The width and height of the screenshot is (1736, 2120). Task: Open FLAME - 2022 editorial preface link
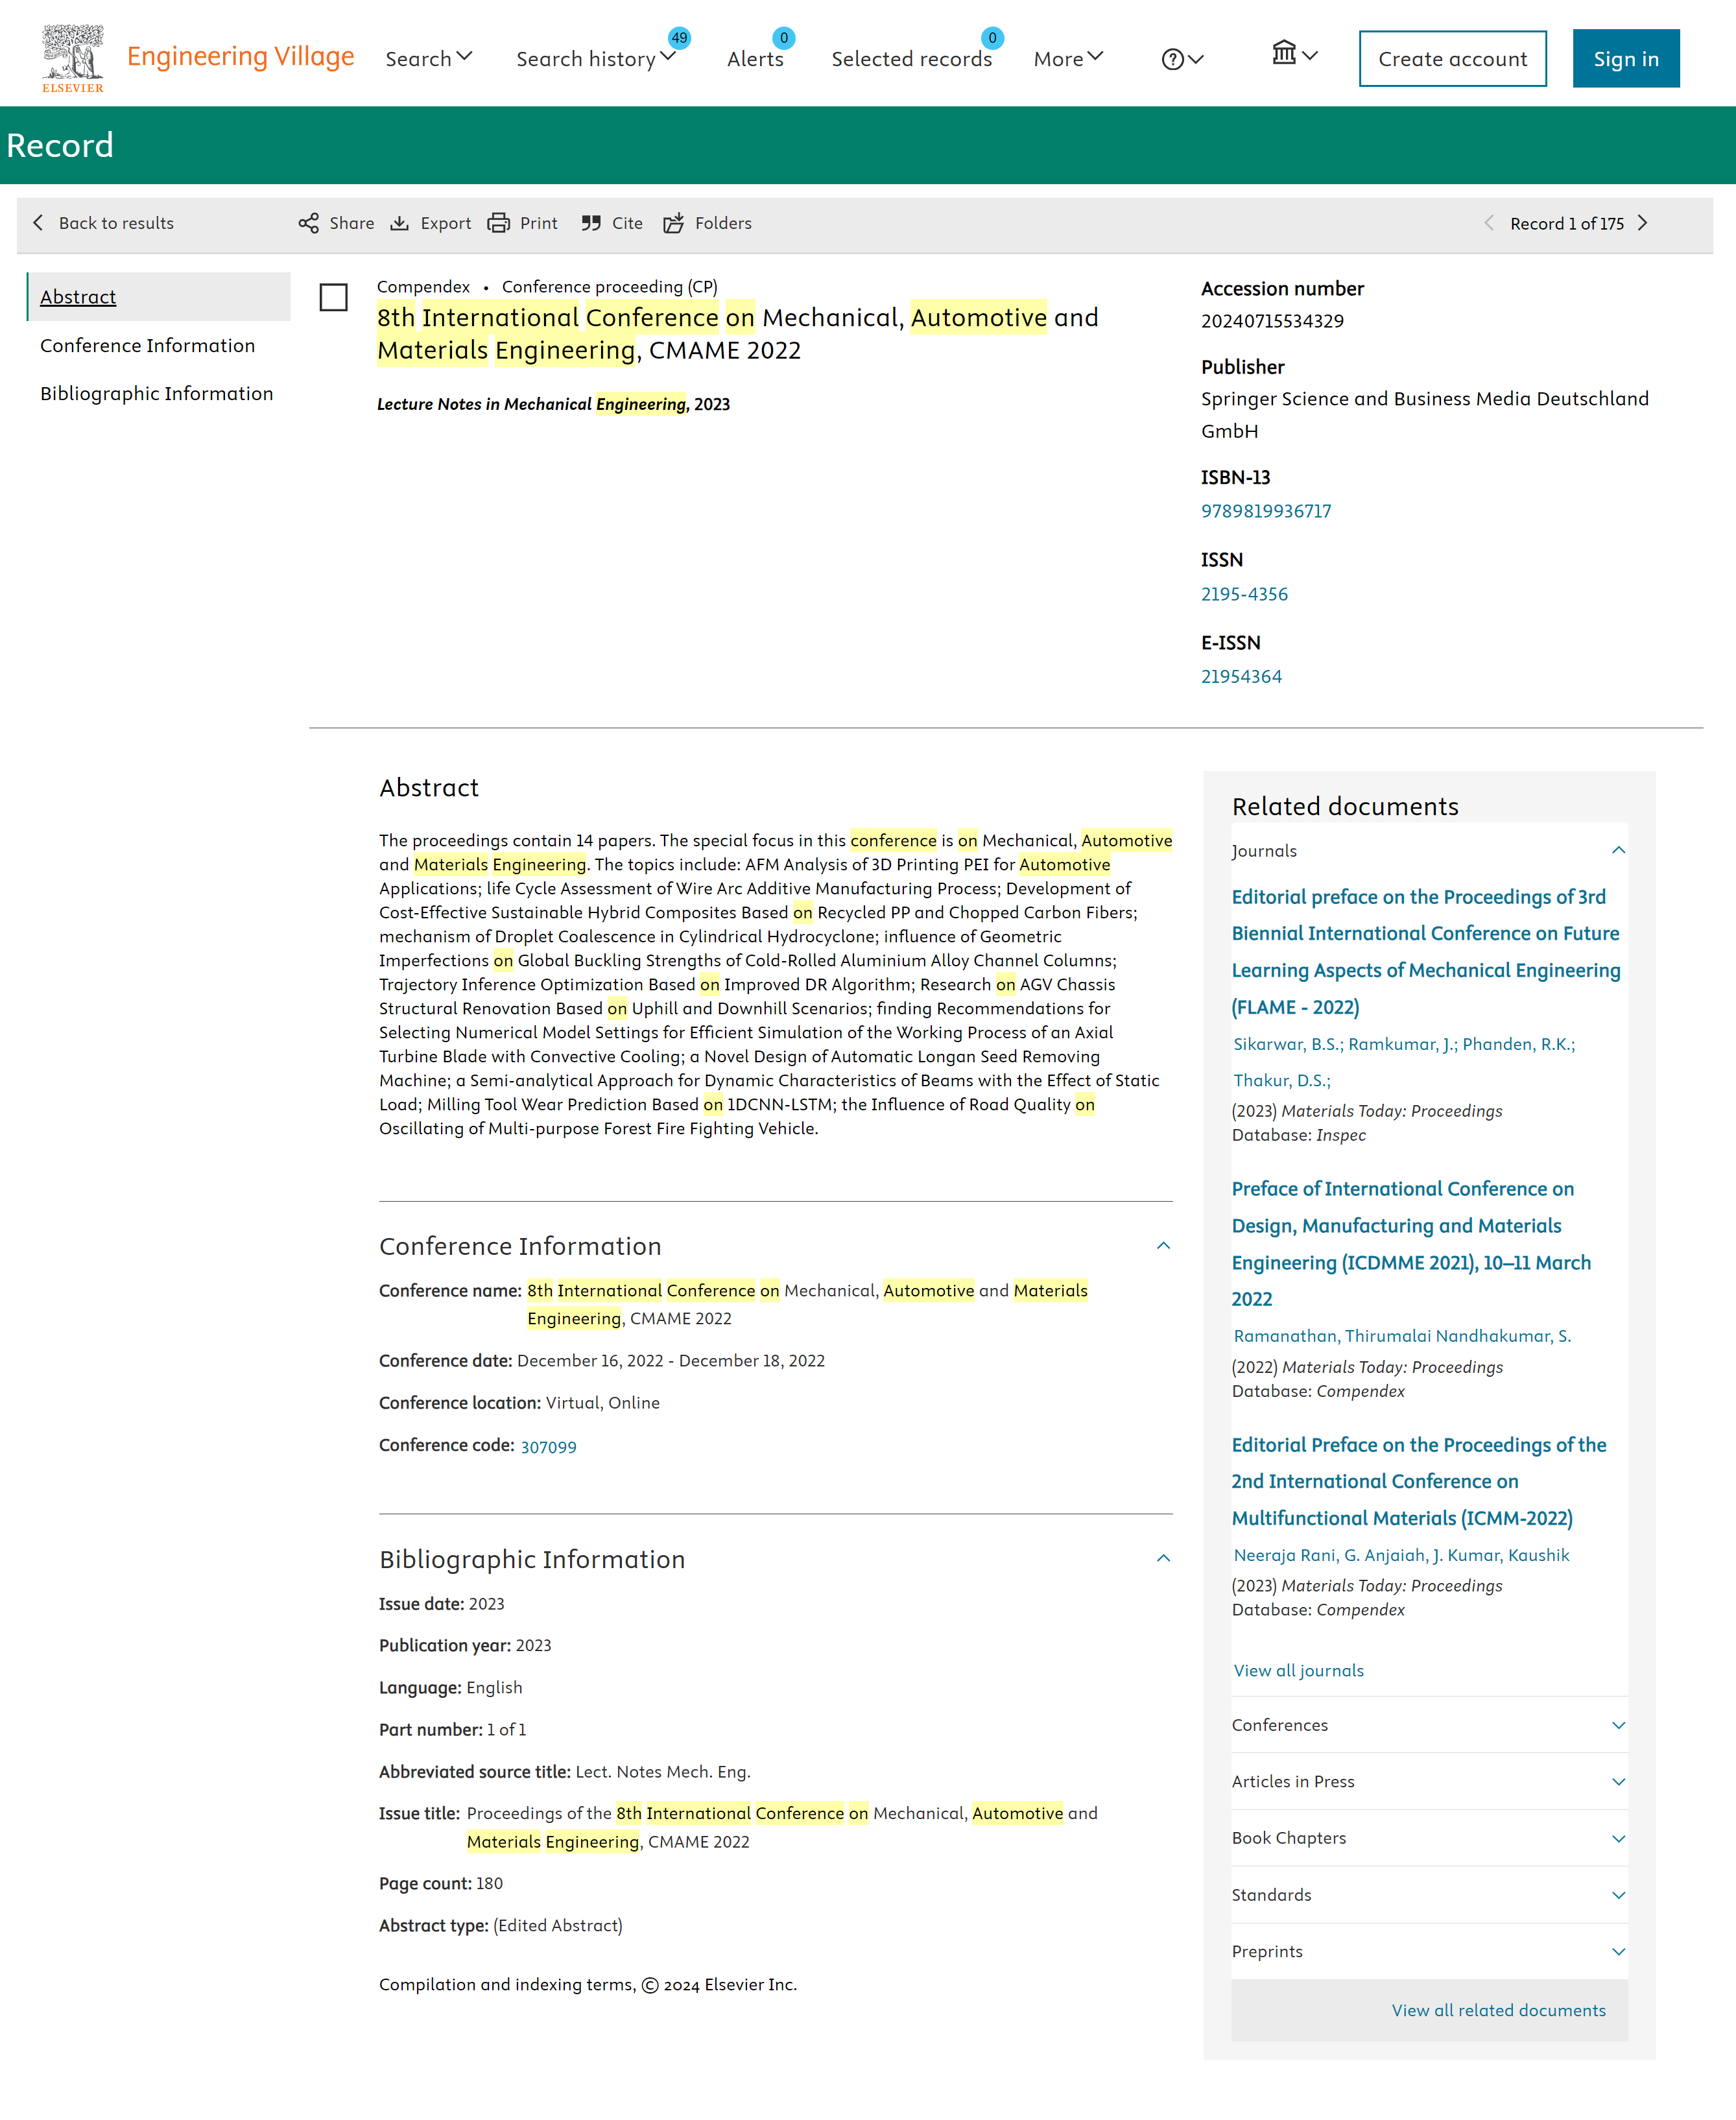coord(1426,952)
